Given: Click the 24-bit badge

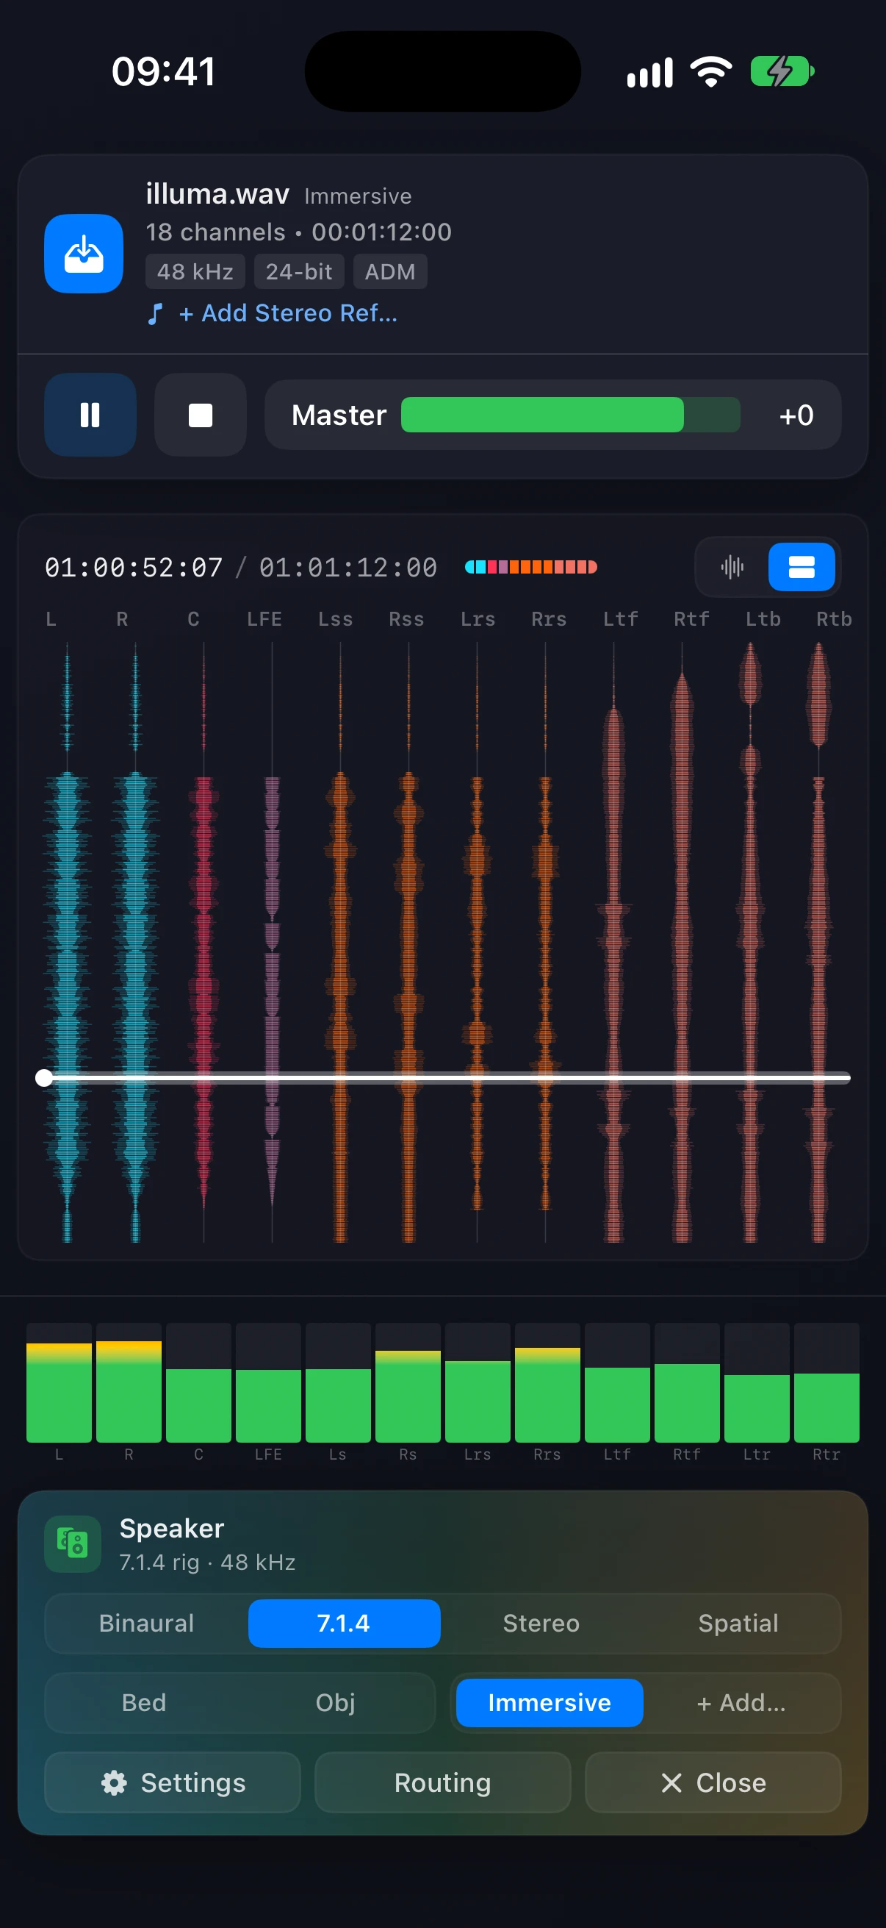Looking at the screenshot, I should click(x=299, y=271).
